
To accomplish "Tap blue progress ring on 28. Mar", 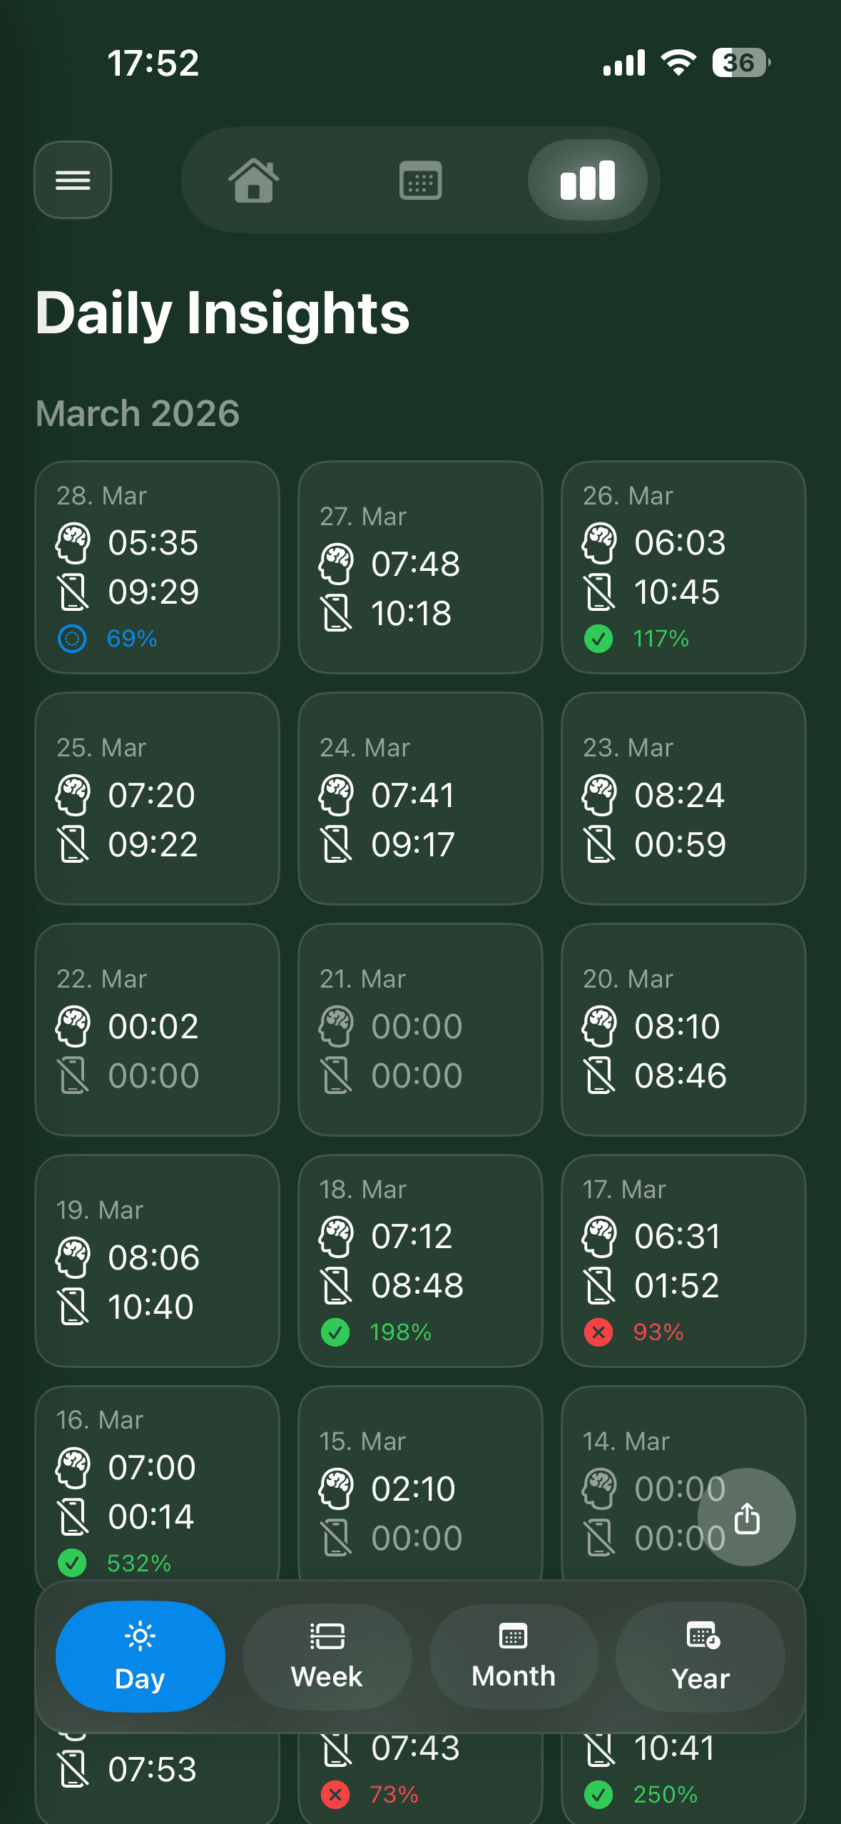I will tap(72, 639).
